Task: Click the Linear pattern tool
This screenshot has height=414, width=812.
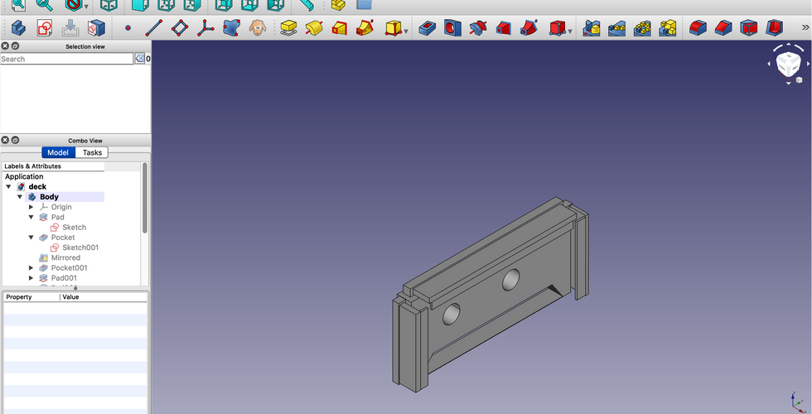Action: (x=616, y=27)
